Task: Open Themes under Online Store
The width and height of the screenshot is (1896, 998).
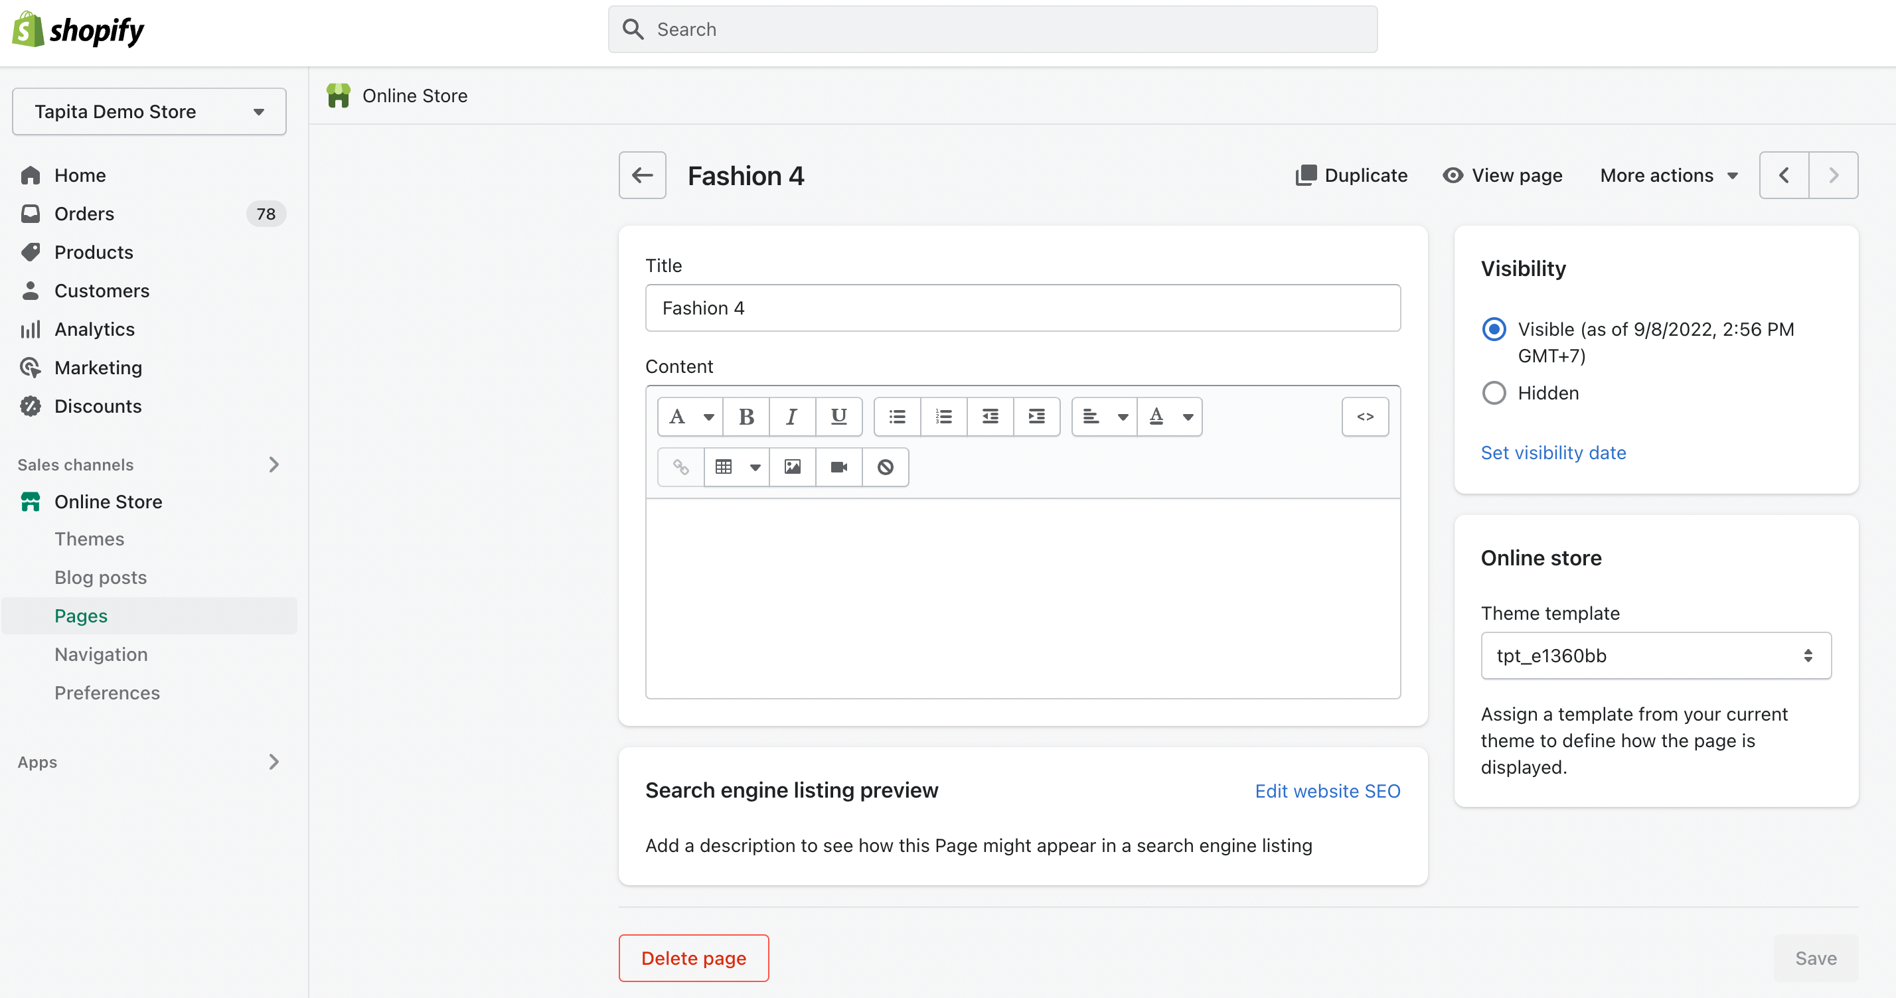Action: click(89, 539)
